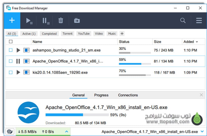Viewport: 207px width, 136px height.
Task: Click the download speed 5.5 MB/s indicator
Action: click(27, 132)
